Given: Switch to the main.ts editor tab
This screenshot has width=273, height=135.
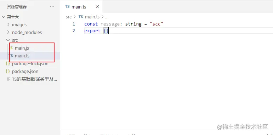Looking at the screenshot, I should [79, 7].
